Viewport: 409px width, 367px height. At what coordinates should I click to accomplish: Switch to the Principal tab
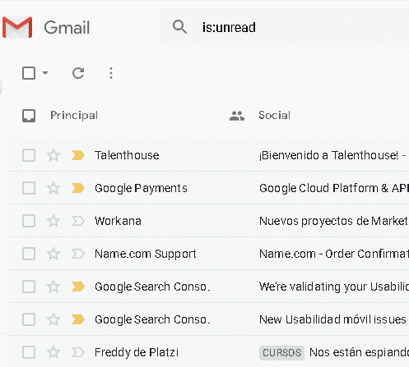(x=74, y=115)
